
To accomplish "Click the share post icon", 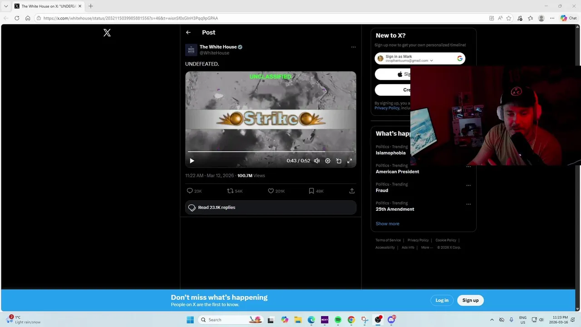I will click(x=352, y=191).
